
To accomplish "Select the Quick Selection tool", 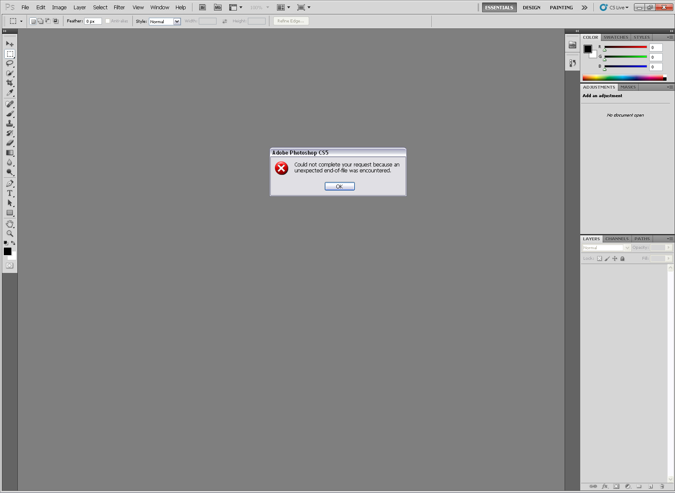I will point(10,73).
